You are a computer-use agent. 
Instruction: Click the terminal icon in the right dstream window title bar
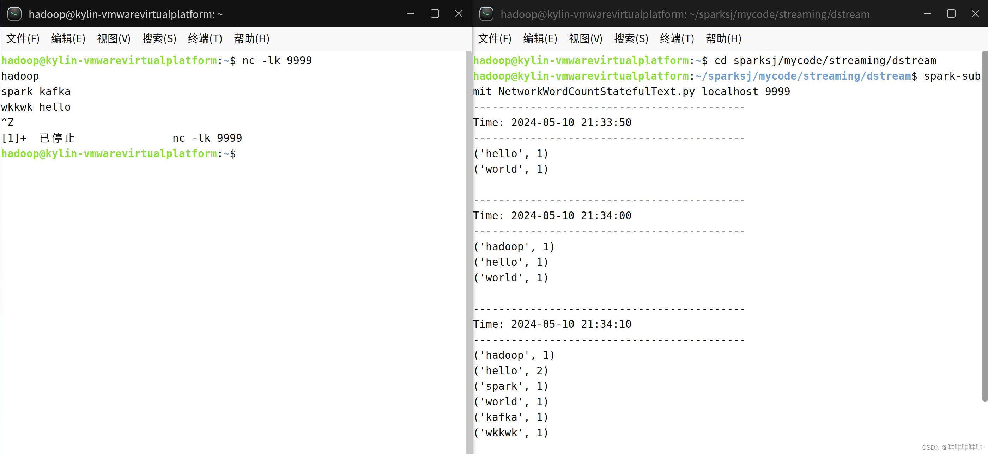click(486, 14)
